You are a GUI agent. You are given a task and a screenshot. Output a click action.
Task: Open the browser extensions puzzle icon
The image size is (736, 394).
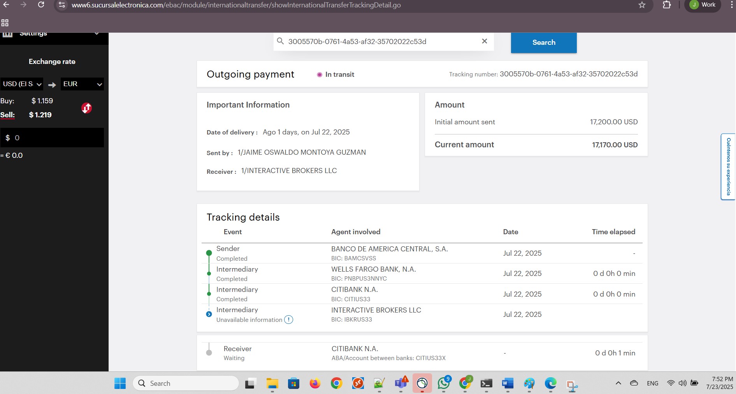[667, 5]
